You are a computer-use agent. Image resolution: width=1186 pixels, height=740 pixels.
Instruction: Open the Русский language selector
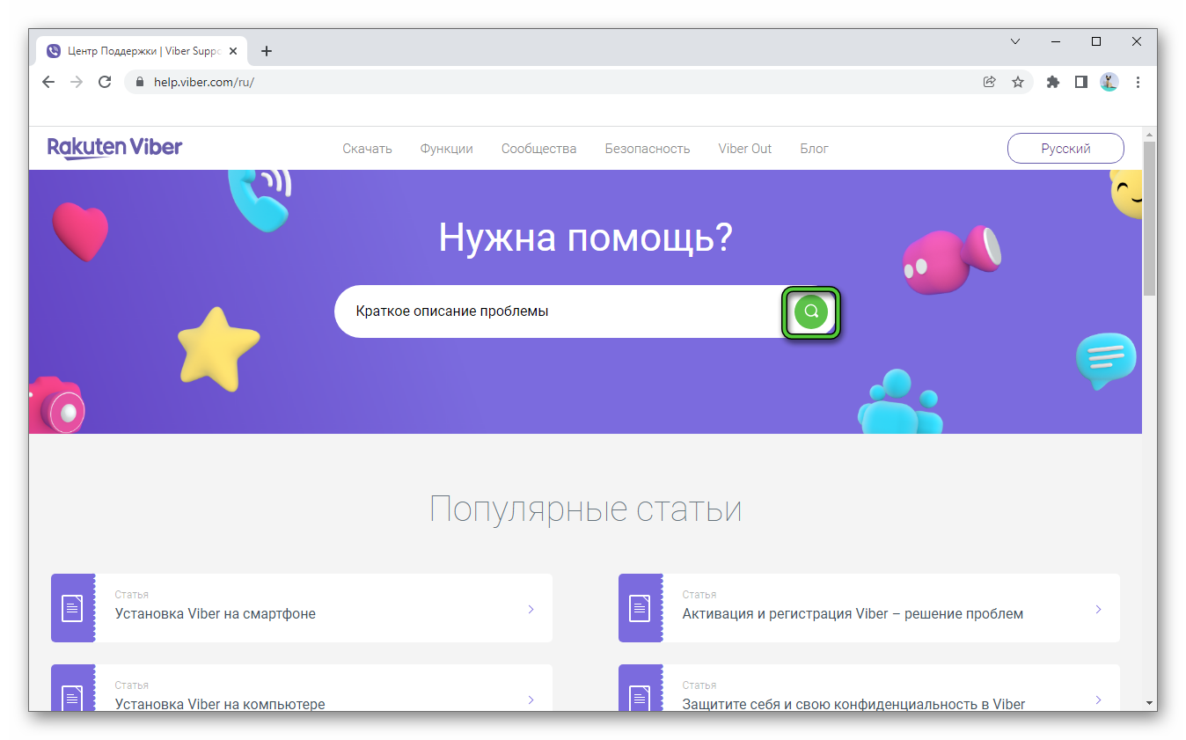[x=1065, y=149]
